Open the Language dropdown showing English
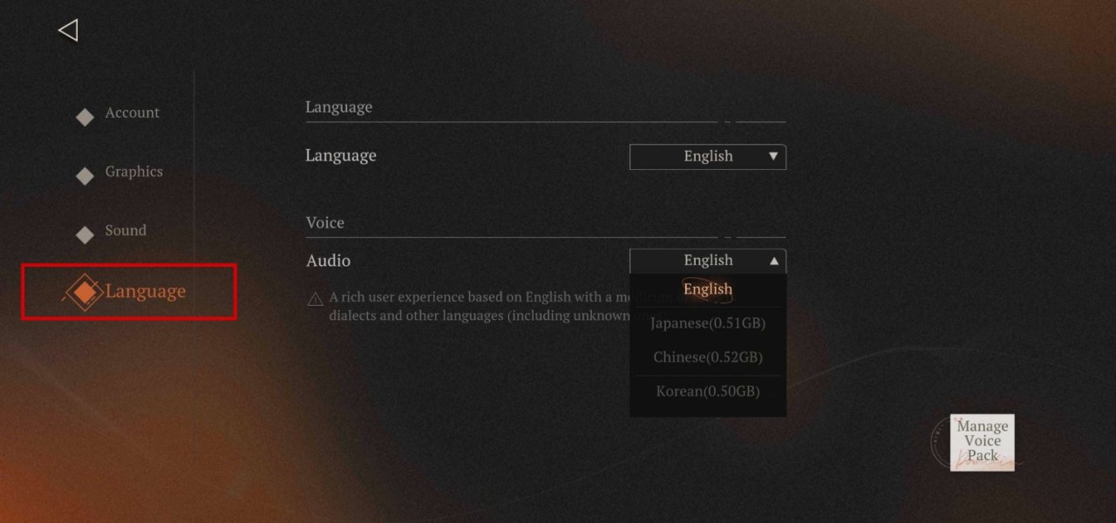Image resolution: width=1116 pixels, height=523 pixels. tap(707, 157)
